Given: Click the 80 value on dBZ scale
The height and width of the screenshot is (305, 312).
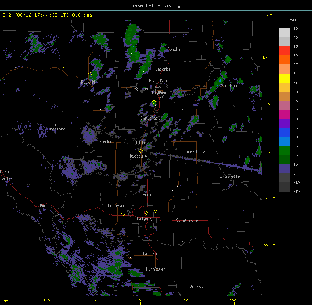Looking at the screenshot, I should (295, 29).
